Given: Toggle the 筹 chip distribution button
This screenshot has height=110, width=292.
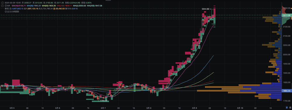Looking at the screenshot, I should (287, 107).
